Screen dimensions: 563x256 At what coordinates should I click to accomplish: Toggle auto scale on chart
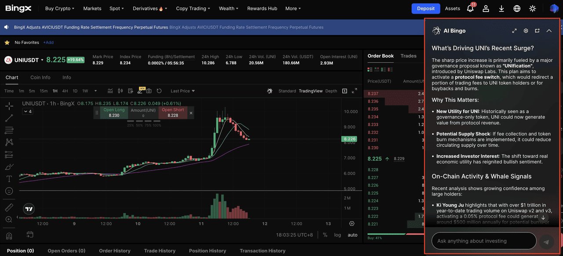[x=352, y=235]
